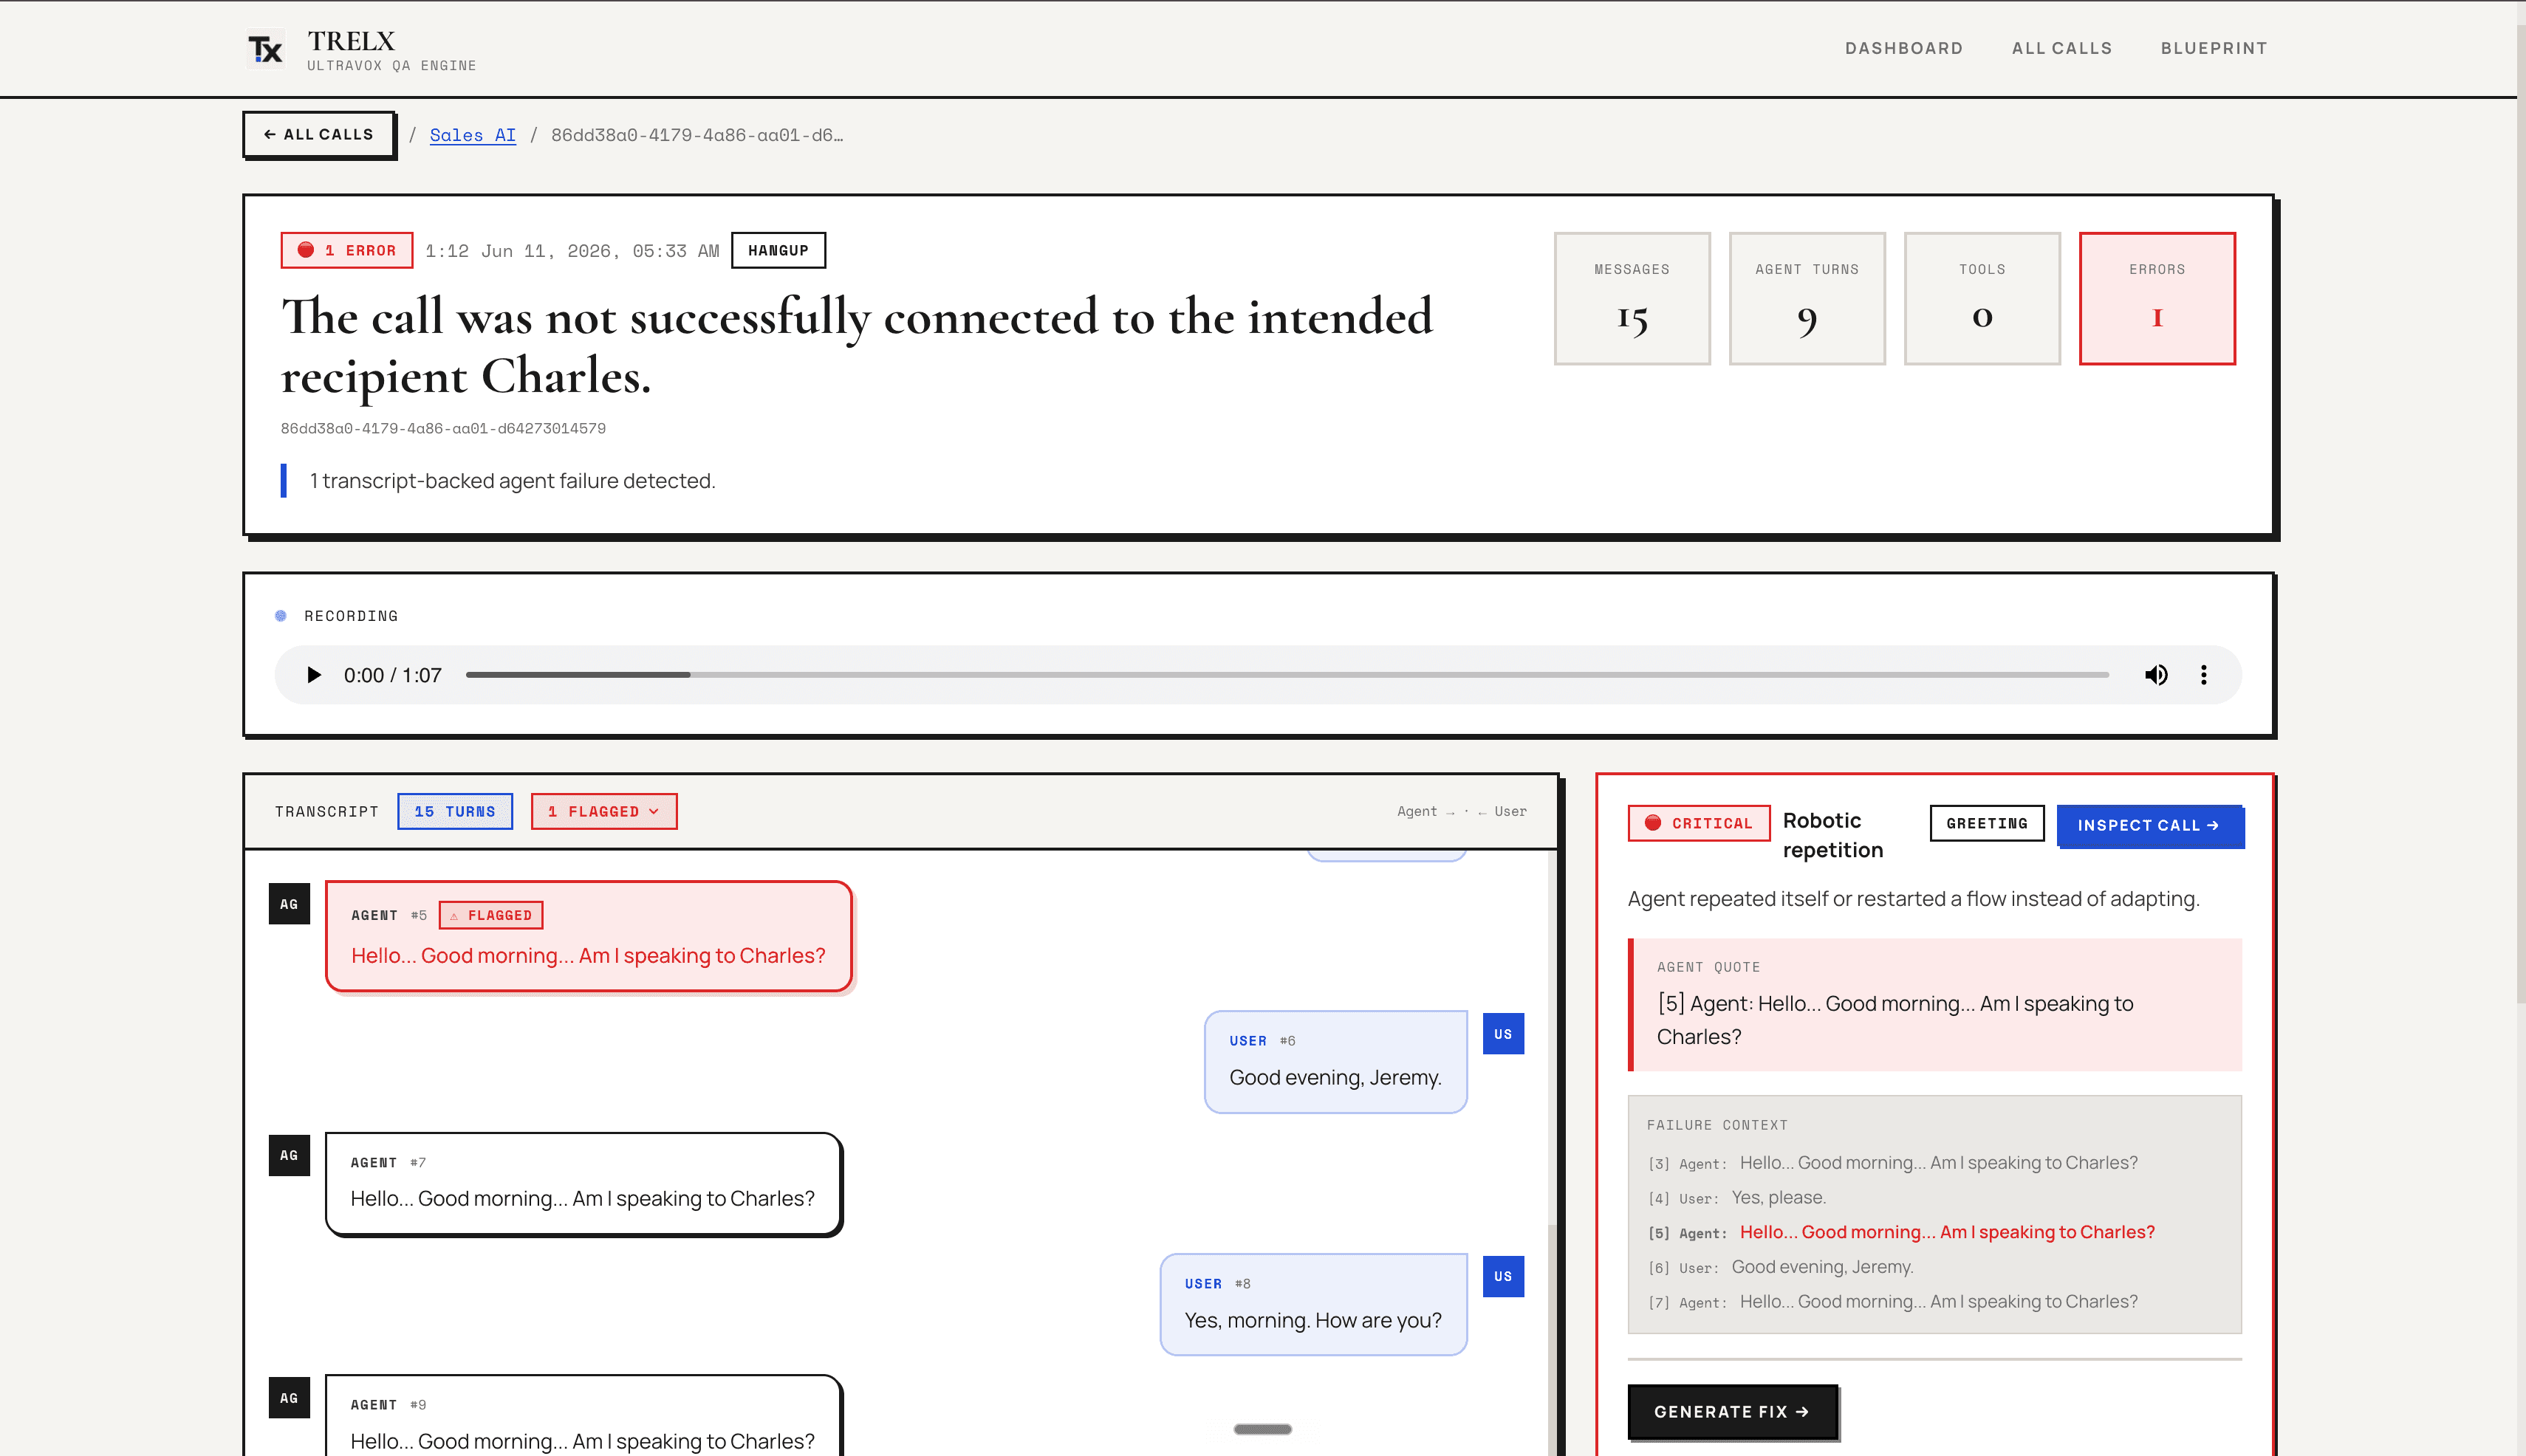Select the Messages 15 stat card

pos(1632,298)
